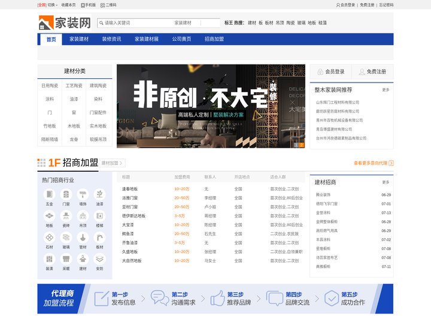Open the 门窗配件 category
431x323 pixels.
pos(98,112)
